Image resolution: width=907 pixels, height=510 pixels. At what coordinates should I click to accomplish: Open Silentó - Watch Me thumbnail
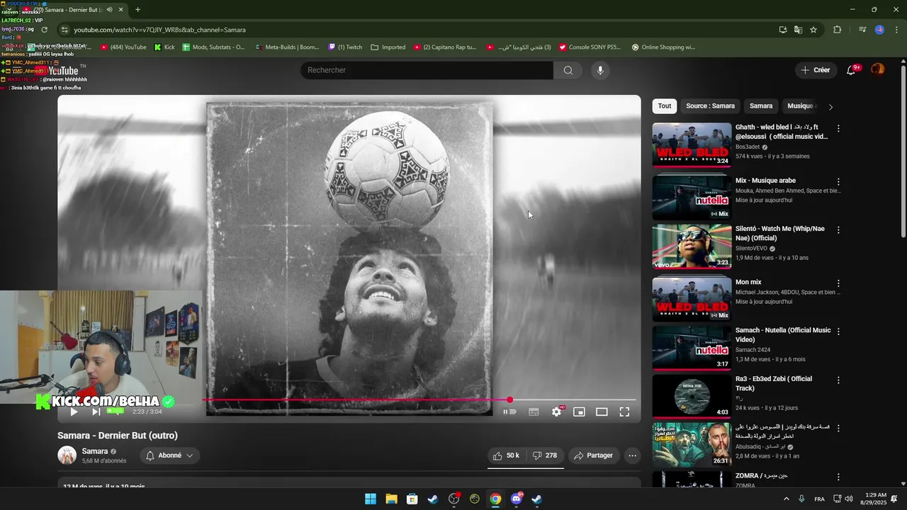pyautogui.click(x=692, y=246)
